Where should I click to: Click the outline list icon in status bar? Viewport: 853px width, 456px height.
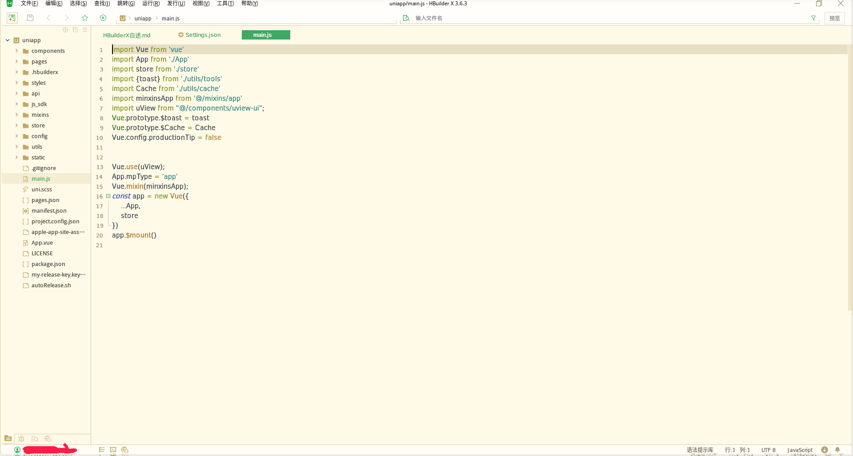click(102, 450)
